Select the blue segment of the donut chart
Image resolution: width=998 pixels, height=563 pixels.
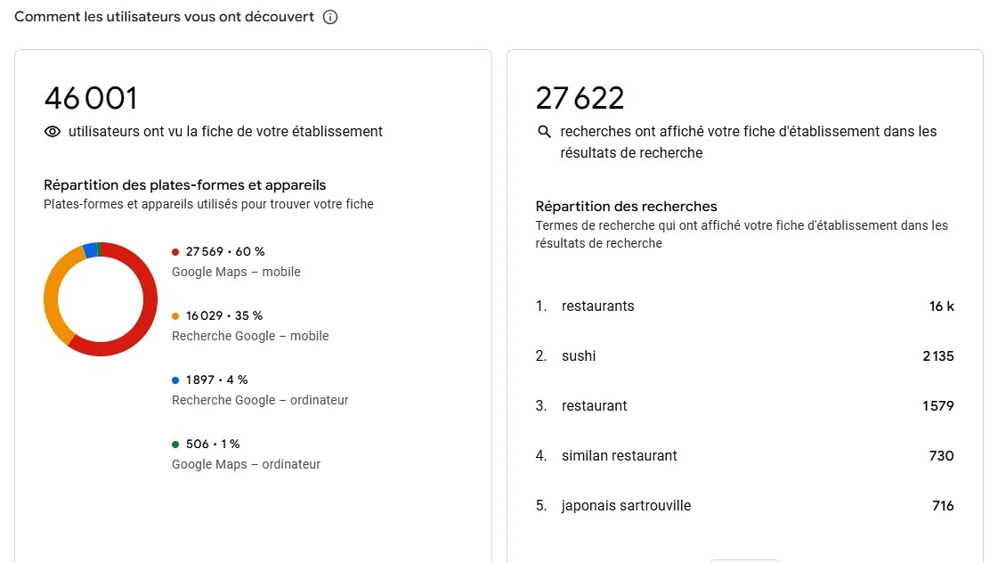click(89, 250)
